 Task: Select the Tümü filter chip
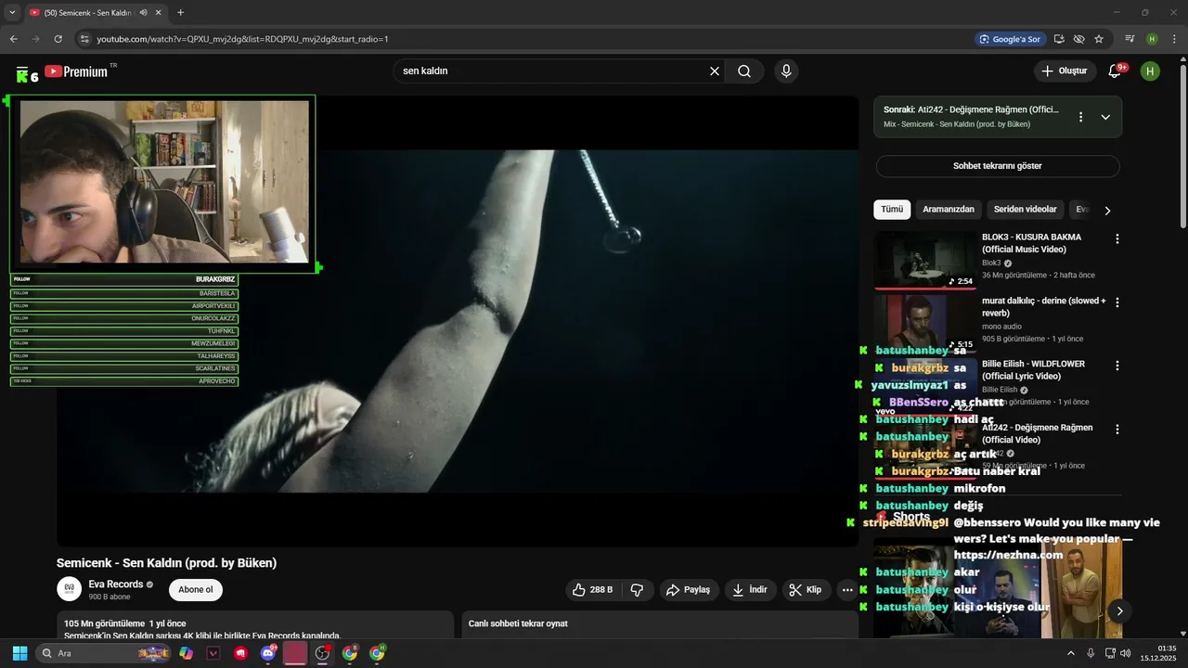(x=892, y=210)
